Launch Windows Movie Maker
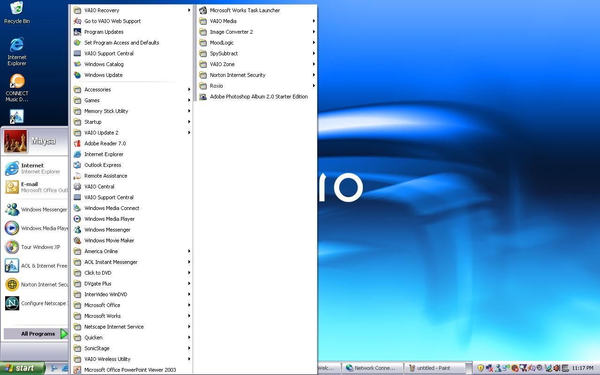The width and height of the screenshot is (600, 375). tap(132, 240)
